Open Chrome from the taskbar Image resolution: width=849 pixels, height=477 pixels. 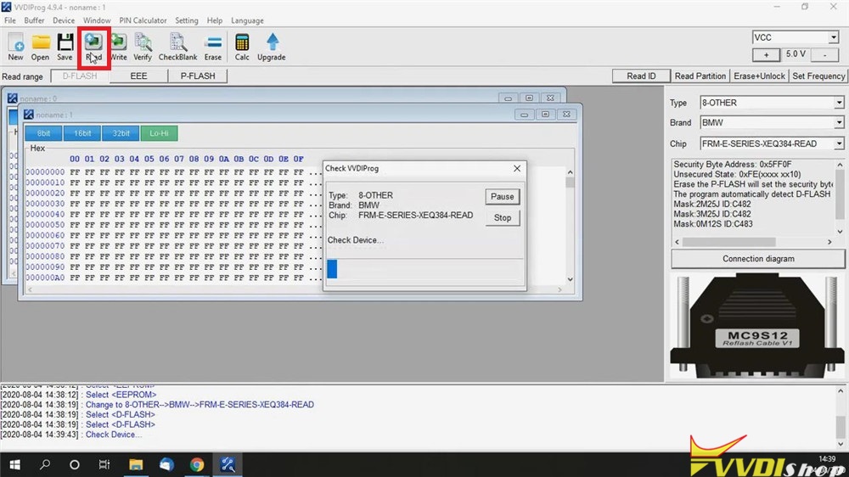click(x=197, y=464)
